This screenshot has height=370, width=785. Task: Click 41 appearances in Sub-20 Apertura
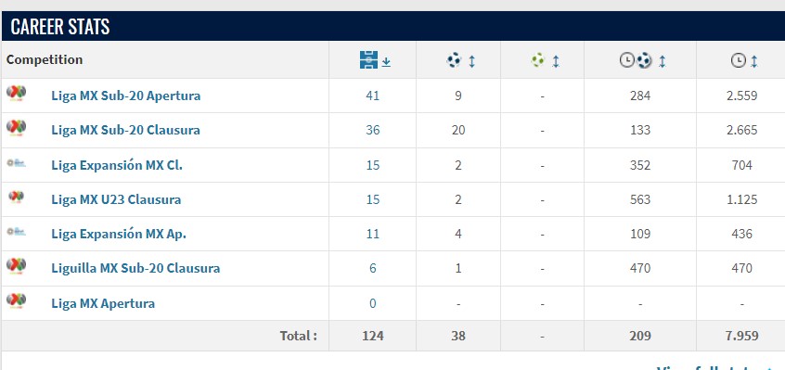[372, 96]
